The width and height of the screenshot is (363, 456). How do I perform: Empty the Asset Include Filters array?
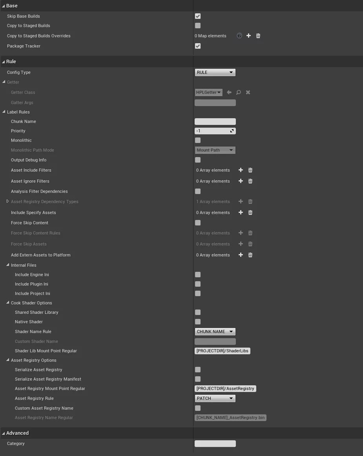250,170
